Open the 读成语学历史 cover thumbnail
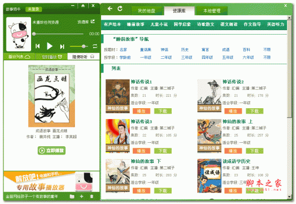The height and width of the screenshot is (204, 296). (209, 176)
